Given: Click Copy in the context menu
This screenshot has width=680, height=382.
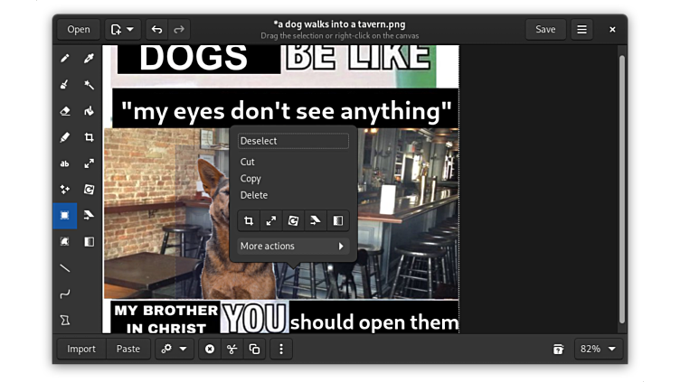Looking at the screenshot, I should pyautogui.click(x=250, y=179).
